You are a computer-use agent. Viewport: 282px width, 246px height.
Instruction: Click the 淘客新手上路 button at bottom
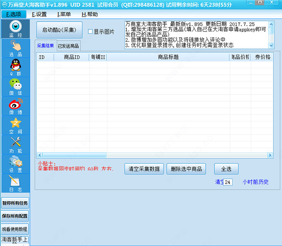15,240
